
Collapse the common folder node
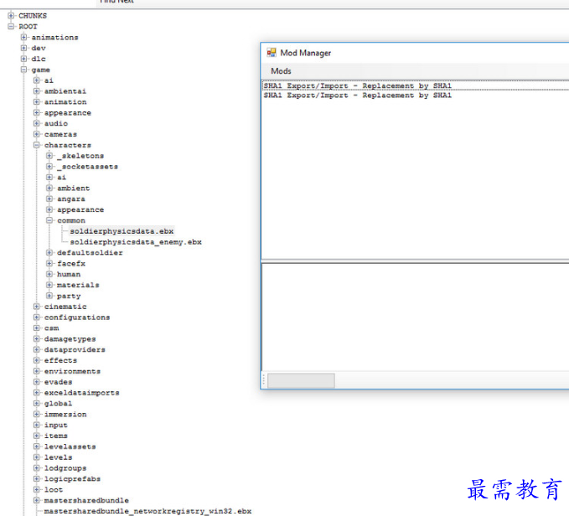coord(49,220)
